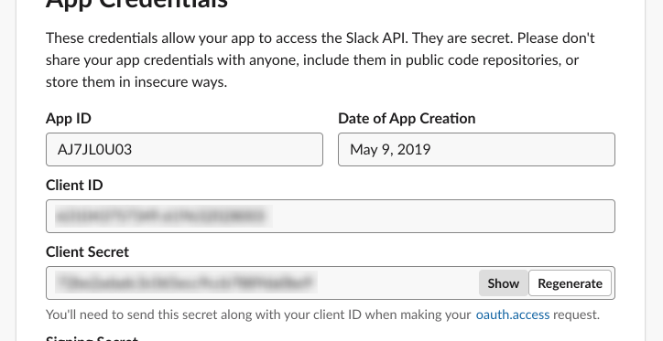Click the App Credentials heading
This screenshot has height=341, width=663.
coord(136,4)
